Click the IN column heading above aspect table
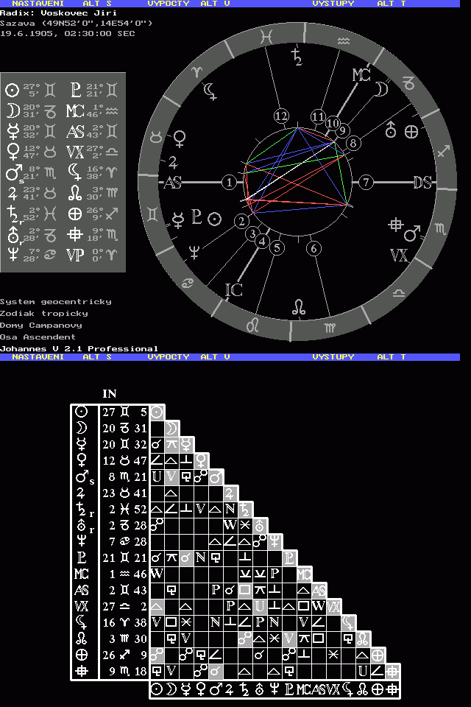The image size is (471, 707). pyautogui.click(x=109, y=393)
